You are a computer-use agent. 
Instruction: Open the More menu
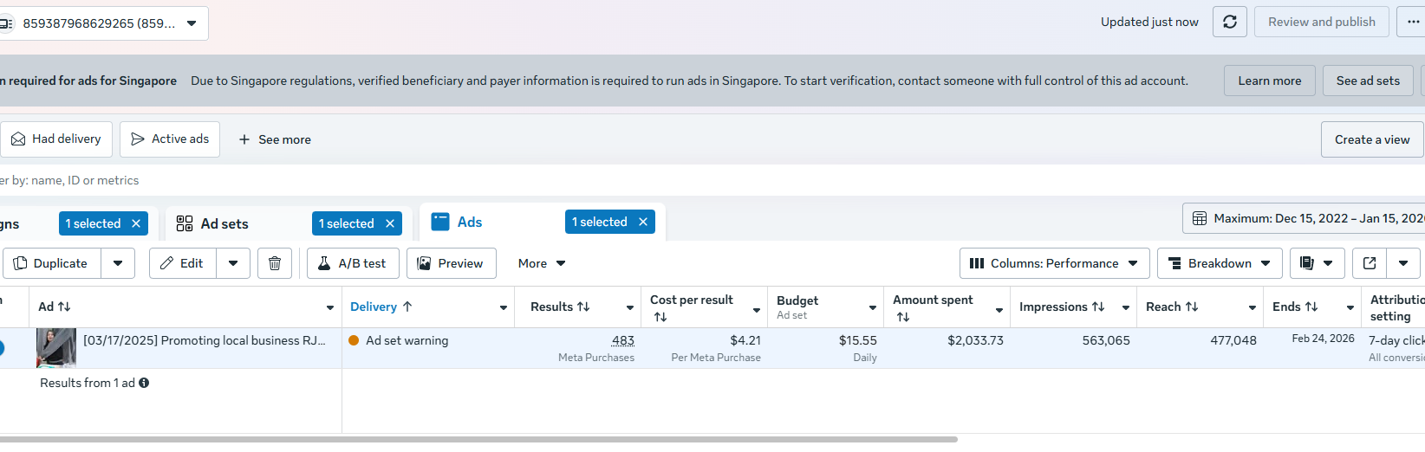(x=542, y=263)
